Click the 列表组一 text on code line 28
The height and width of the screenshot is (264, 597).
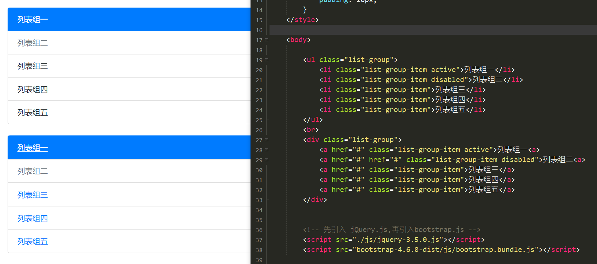click(x=512, y=150)
